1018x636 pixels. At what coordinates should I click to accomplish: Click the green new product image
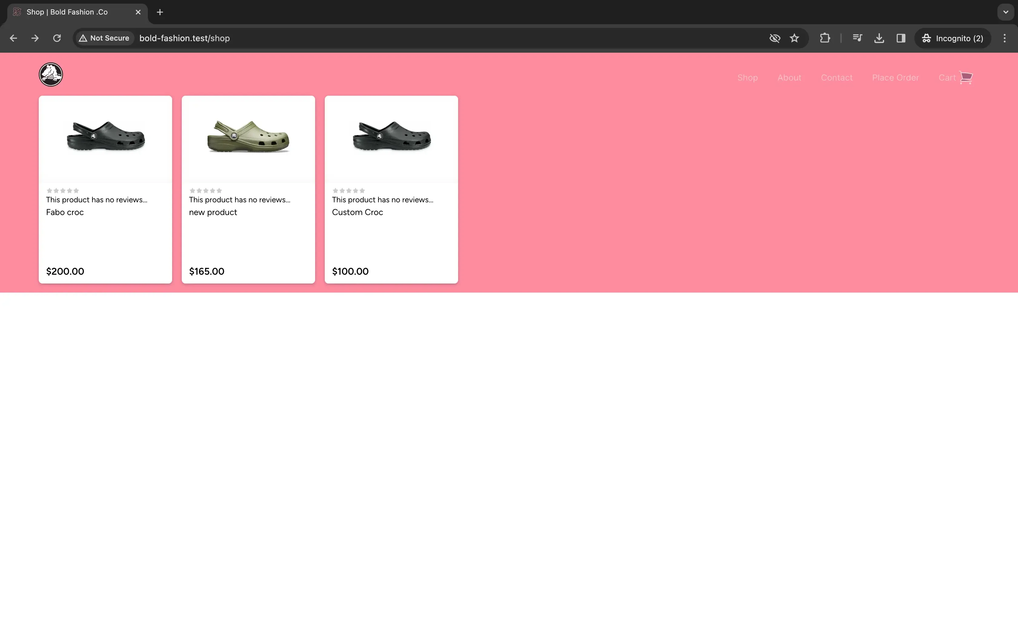[x=248, y=137]
